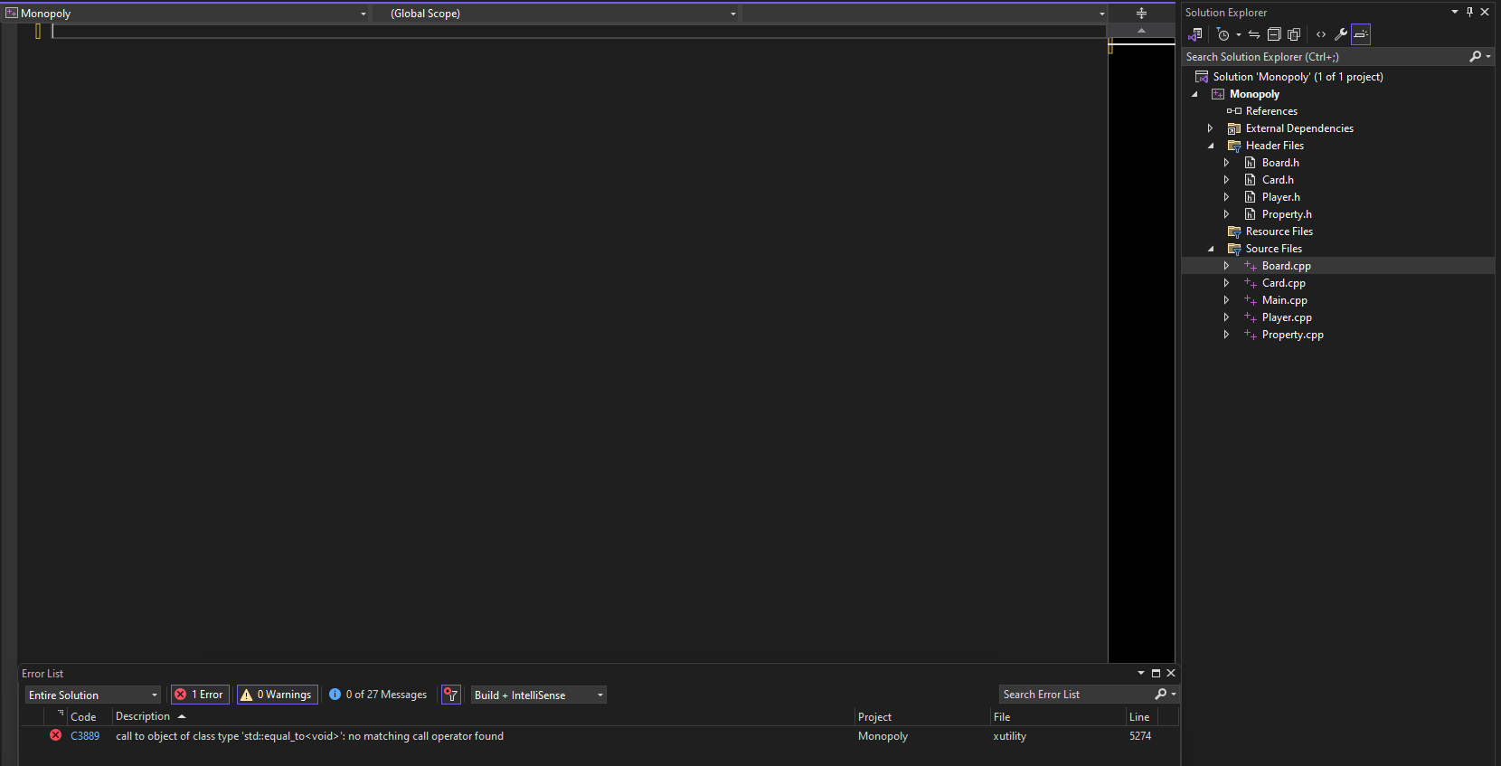Close the Solution Explorer panel
1501x766 pixels.
(1485, 12)
